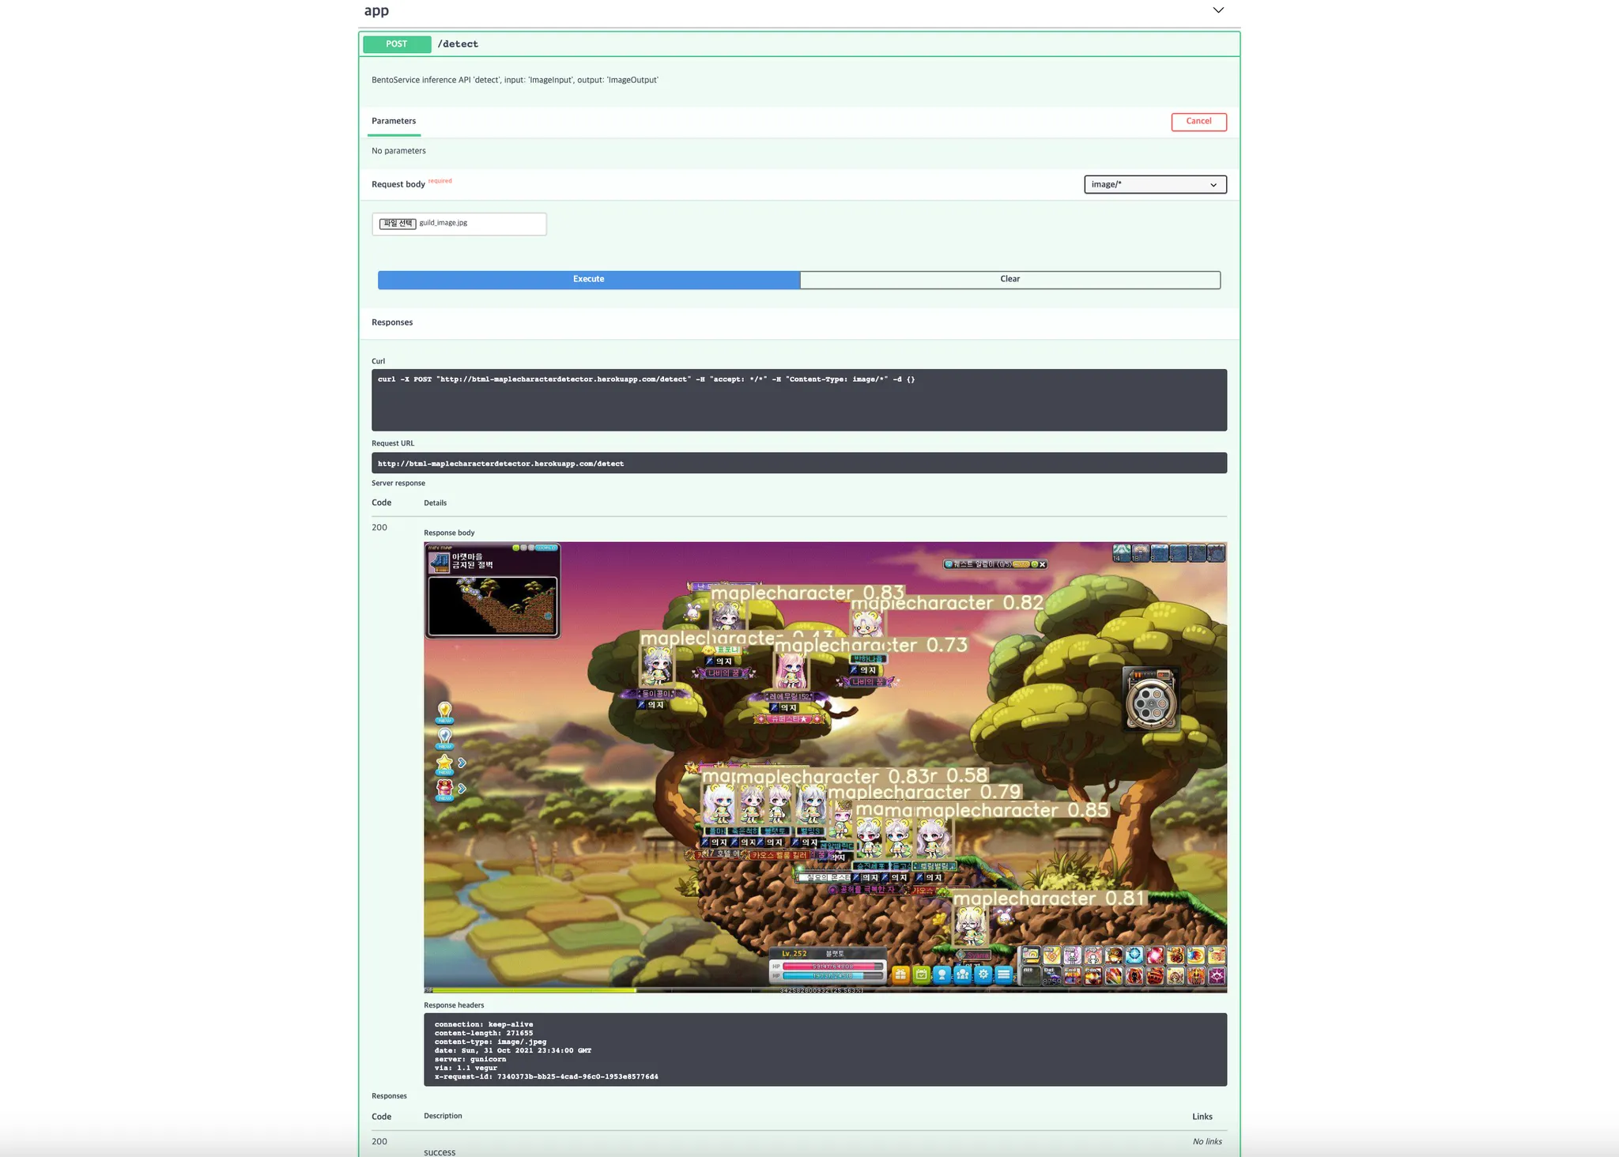Click the blue group community icon
The width and height of the screenshot is (1619, 1157).
[962, 974]
